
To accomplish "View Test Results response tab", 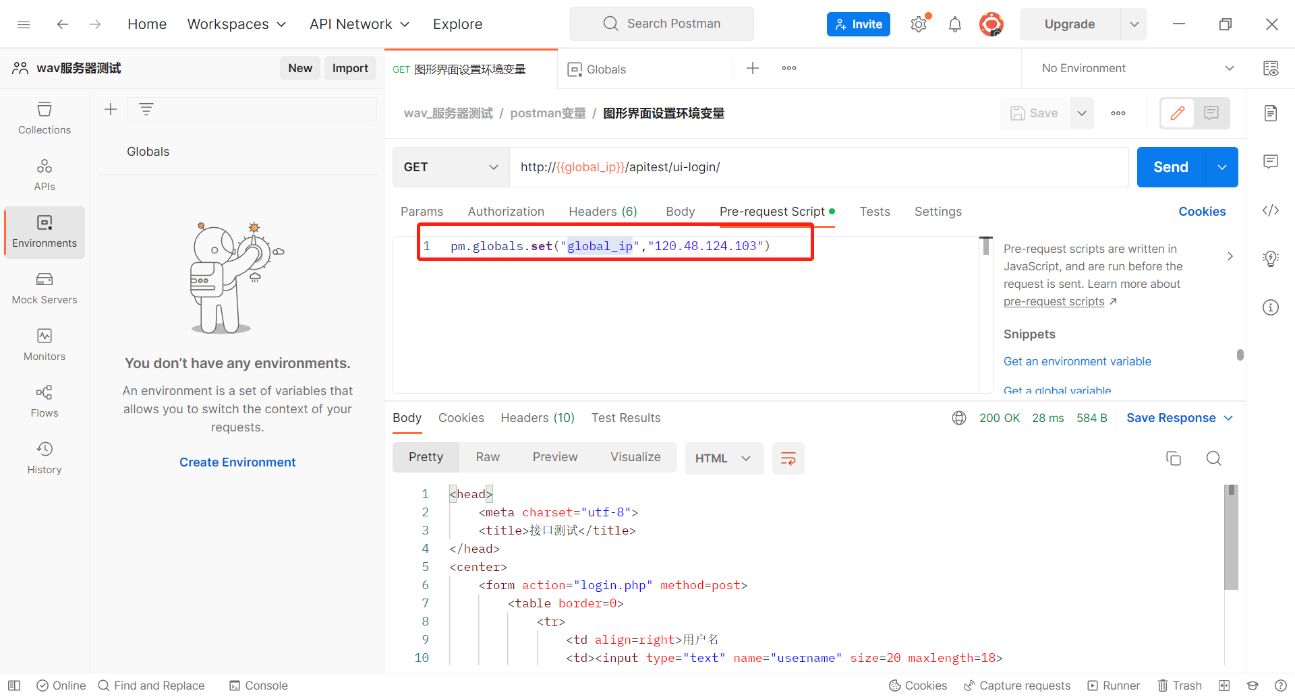I will [x=626, y=418].
